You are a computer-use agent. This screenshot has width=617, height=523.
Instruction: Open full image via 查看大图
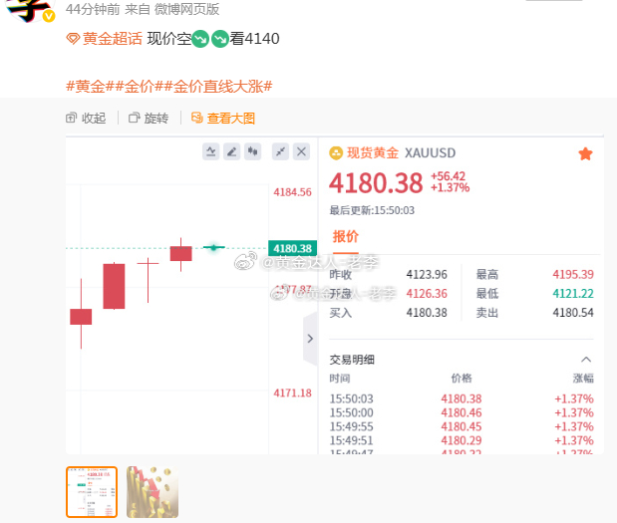[223, 118]
